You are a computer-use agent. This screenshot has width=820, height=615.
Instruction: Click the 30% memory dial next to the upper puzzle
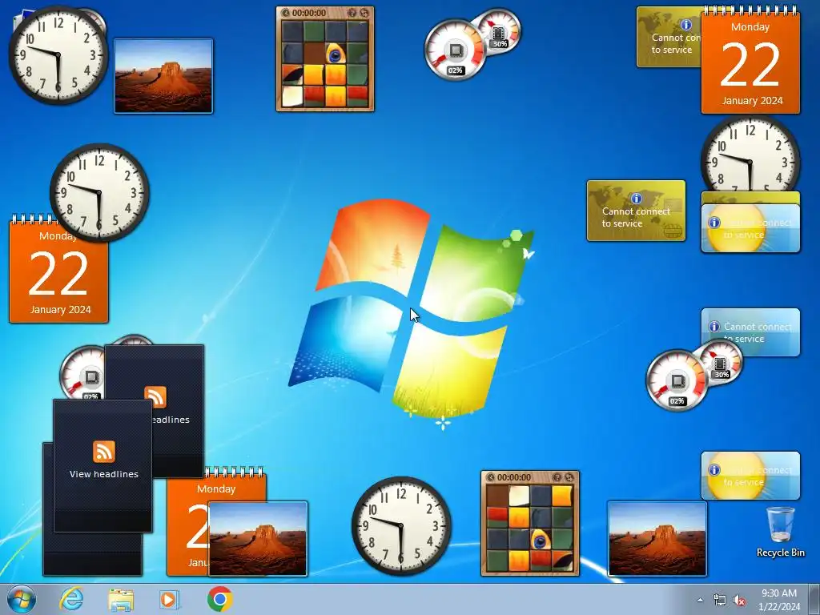coord(499,30)
